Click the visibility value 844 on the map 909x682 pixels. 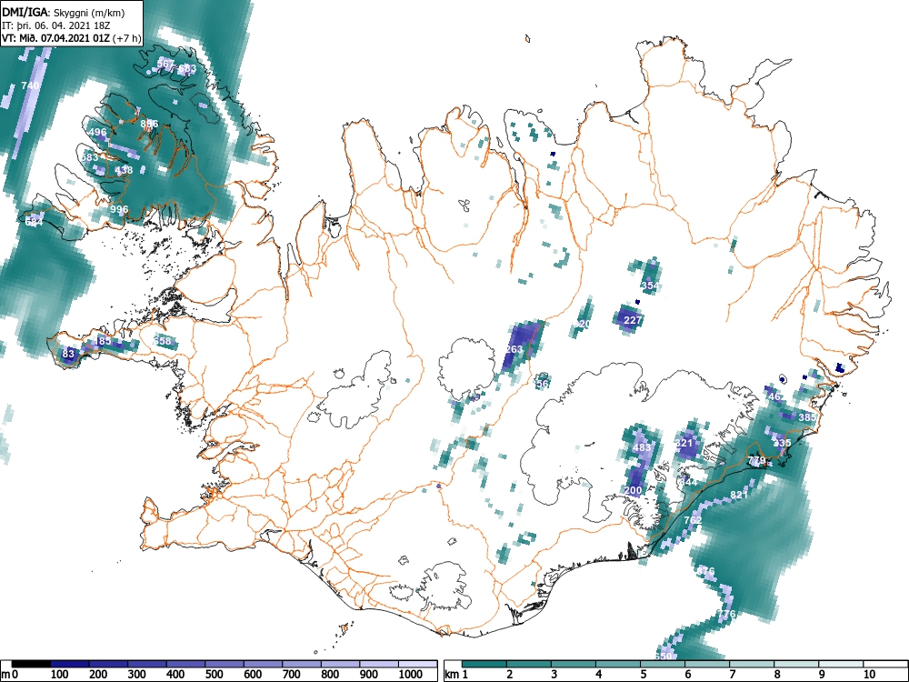click(x=688, y=483)
